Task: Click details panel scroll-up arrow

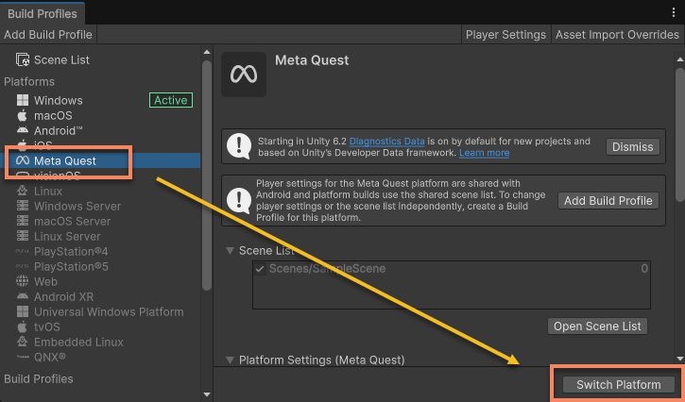Action: [679, 59]
